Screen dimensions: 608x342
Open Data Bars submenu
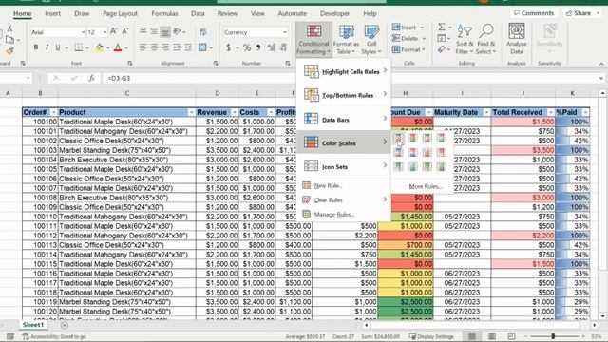click(x=344, y=119)
